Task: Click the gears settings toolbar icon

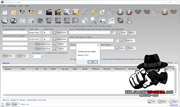Action: tap(120, 20)
